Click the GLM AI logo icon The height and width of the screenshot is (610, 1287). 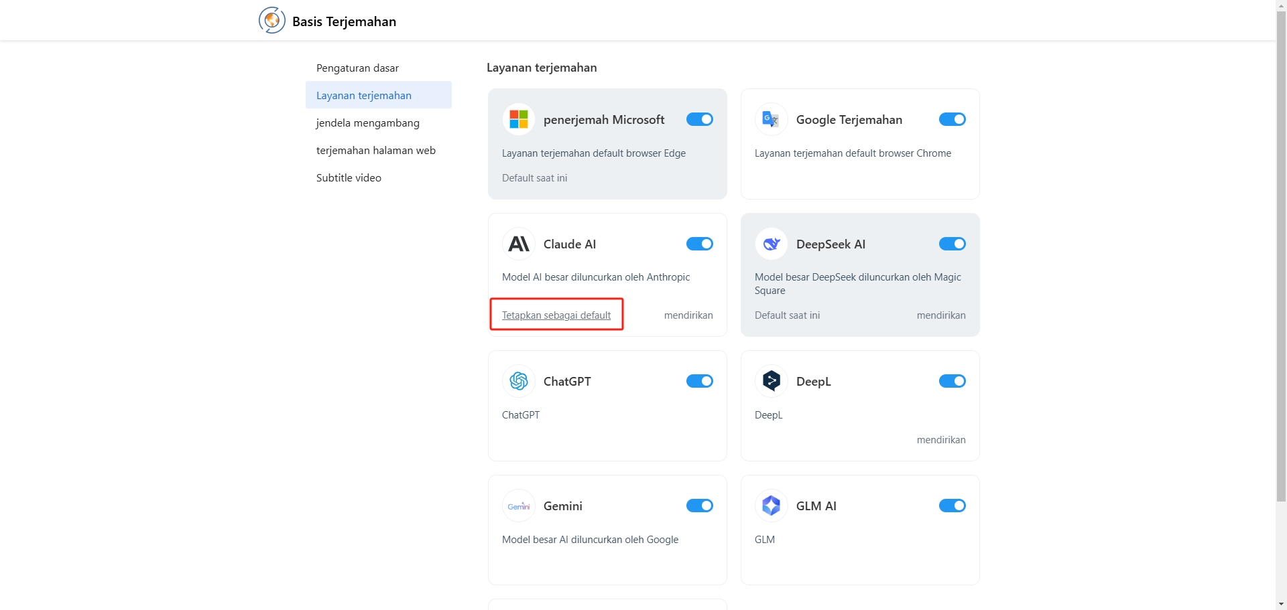coord(772,506)
